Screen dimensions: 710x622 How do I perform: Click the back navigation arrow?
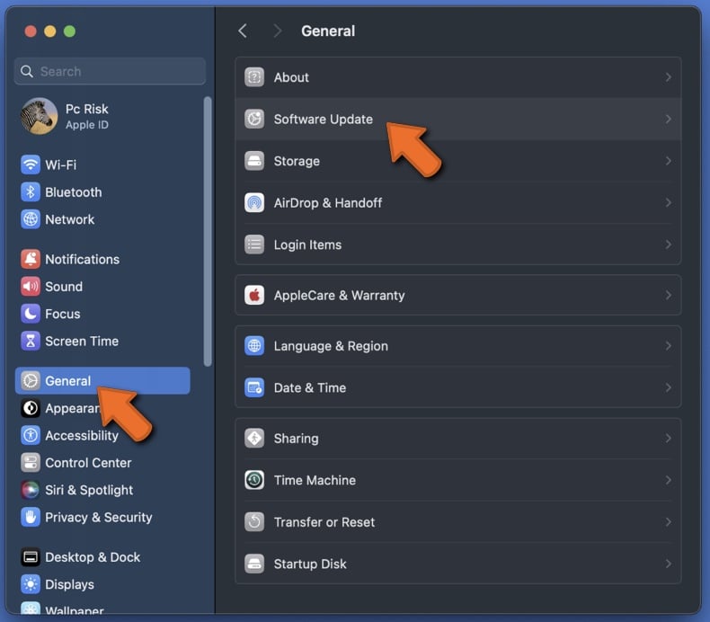tap(242, 31)
